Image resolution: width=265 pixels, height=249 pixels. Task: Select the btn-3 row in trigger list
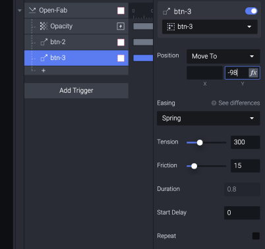(x=76, y=58)
